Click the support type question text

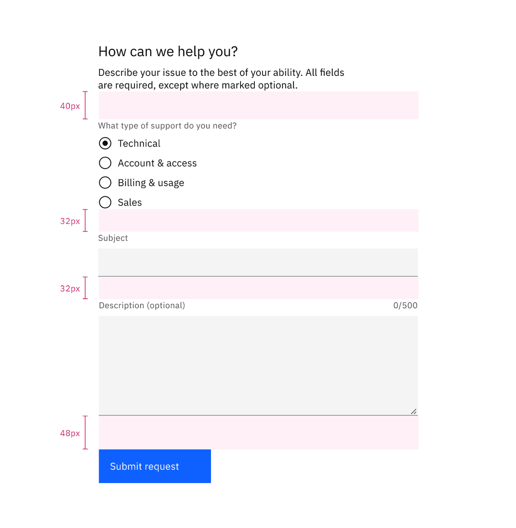click(x=167, y=126)
